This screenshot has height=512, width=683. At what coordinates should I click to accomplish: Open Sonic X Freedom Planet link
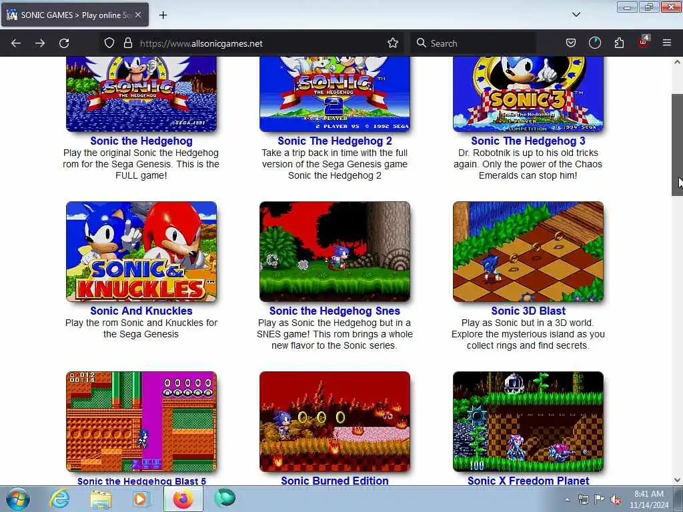(x=528, y=481)
